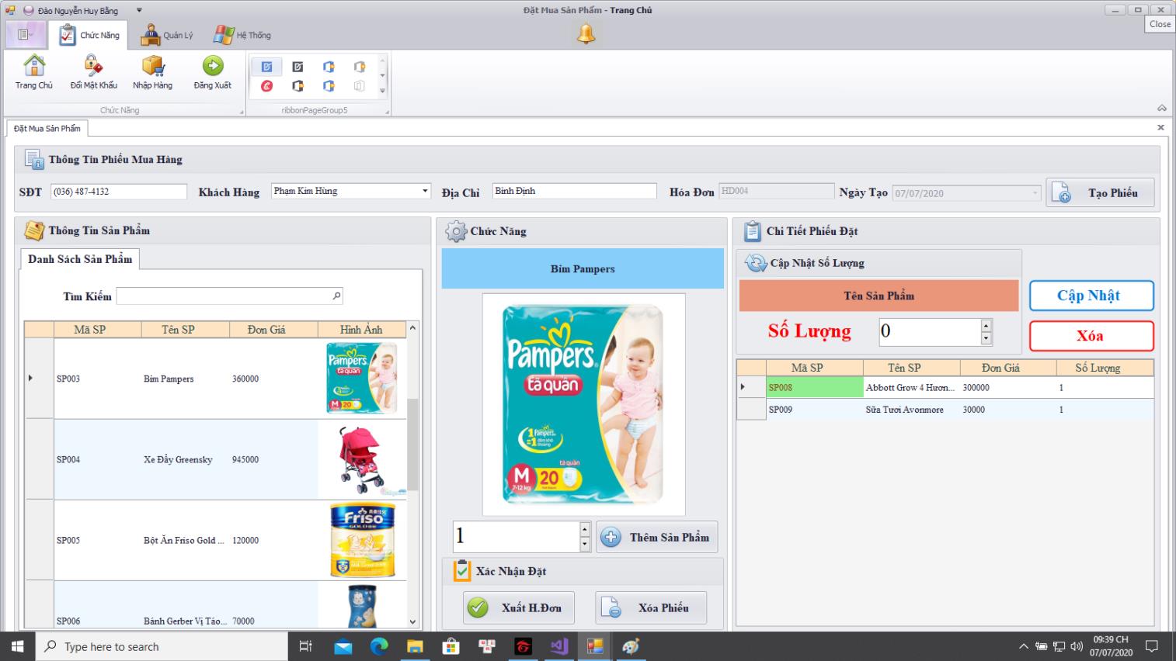Open the Khách Hàng customer dropdown

coord(425,191)
